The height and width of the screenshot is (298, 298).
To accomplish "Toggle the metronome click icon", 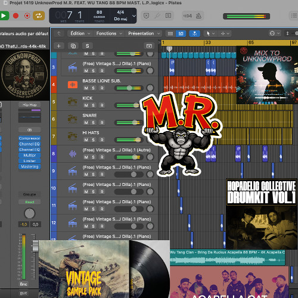I will 198,16.
